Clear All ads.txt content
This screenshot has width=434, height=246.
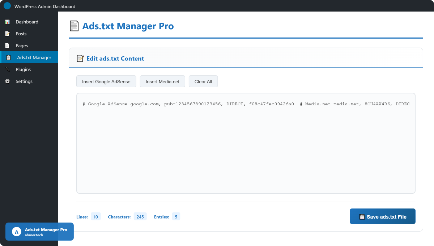tap(203, 82)
